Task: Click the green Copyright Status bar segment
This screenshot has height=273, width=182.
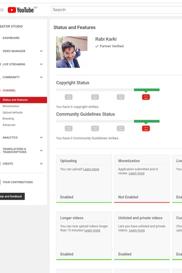Action: point(147,90)
